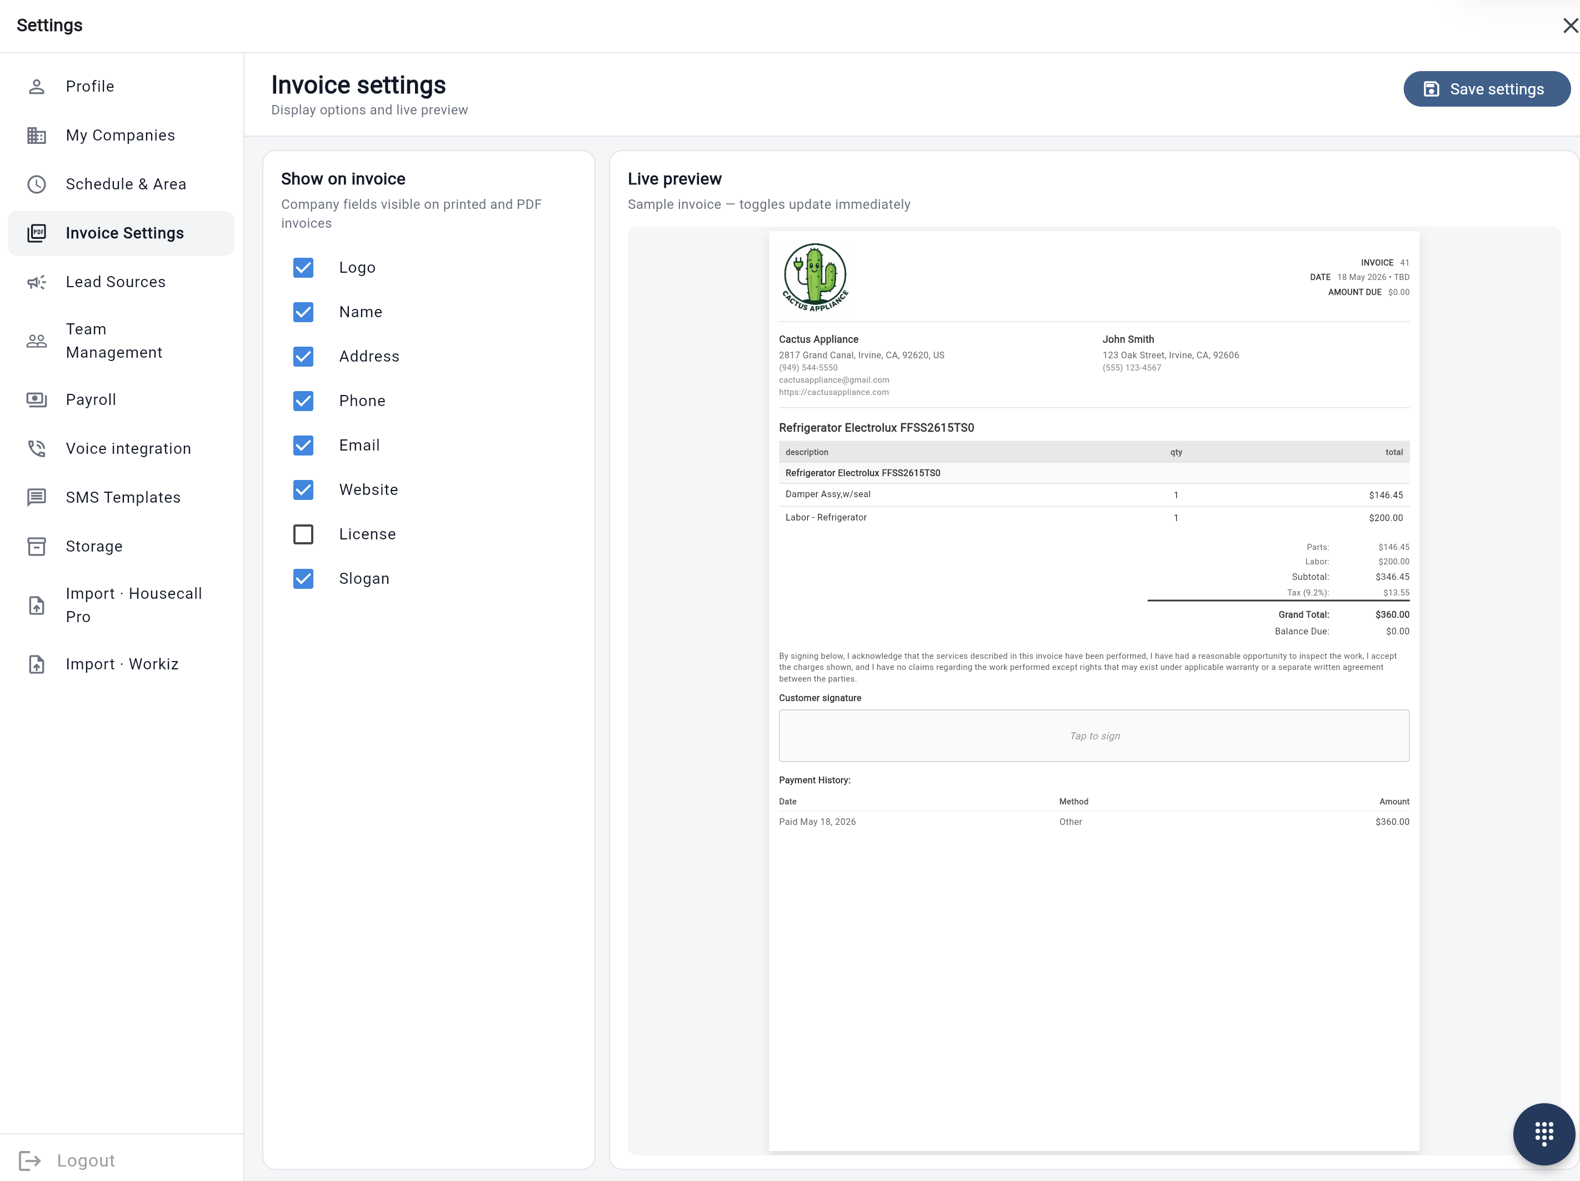The image size is (1580, 1181).
Task: Open Team Management section
Action: coord(121,341)
